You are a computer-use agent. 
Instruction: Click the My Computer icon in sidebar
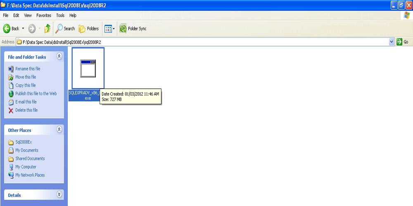coord(11,167)
